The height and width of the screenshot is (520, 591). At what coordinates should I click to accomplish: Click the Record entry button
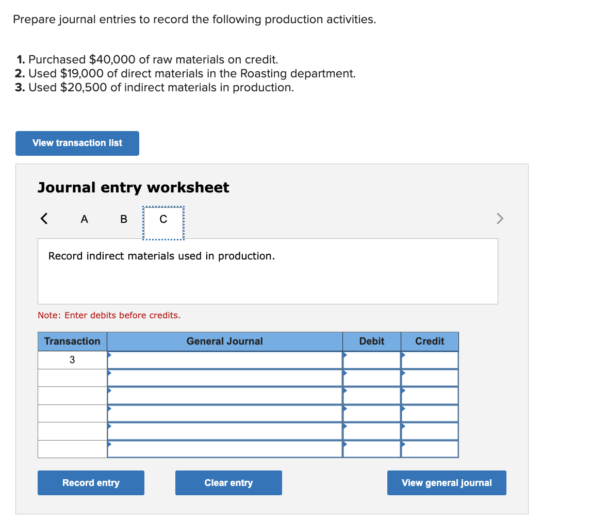[91, 482]
